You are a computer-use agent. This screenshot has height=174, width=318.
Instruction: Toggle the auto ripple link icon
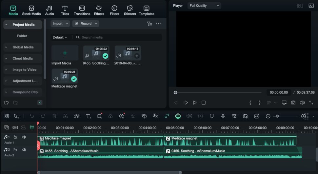click(167, 116)
